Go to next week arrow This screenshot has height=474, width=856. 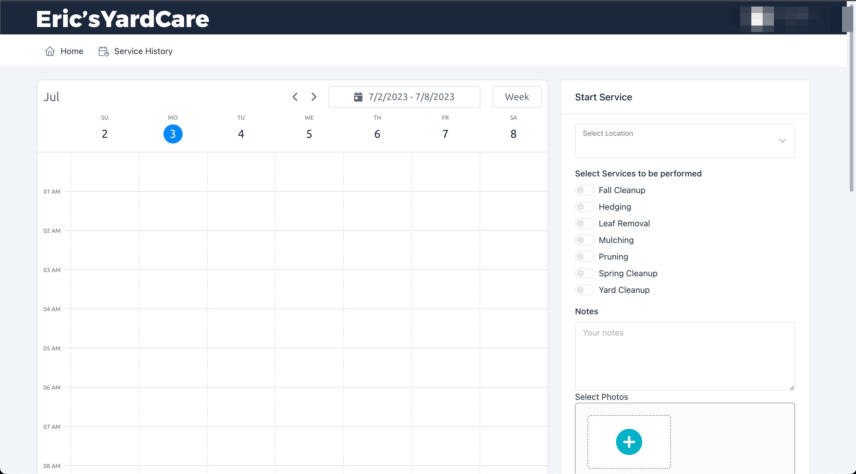tap(314, 97)
